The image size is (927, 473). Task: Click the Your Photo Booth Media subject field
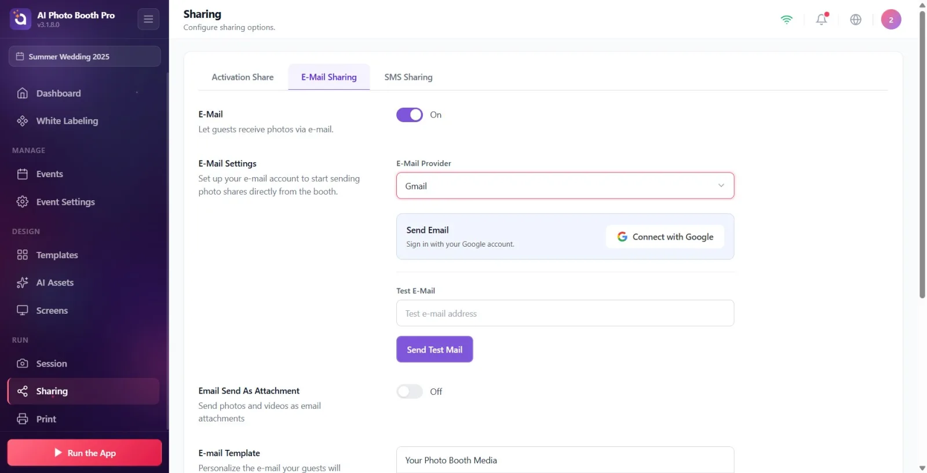pos(565,460)
